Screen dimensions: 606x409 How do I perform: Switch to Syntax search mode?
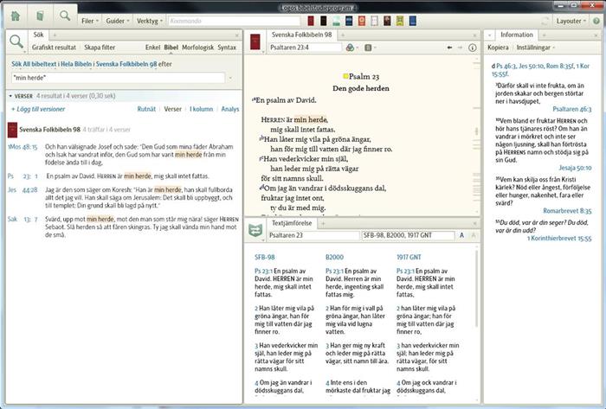227,48
